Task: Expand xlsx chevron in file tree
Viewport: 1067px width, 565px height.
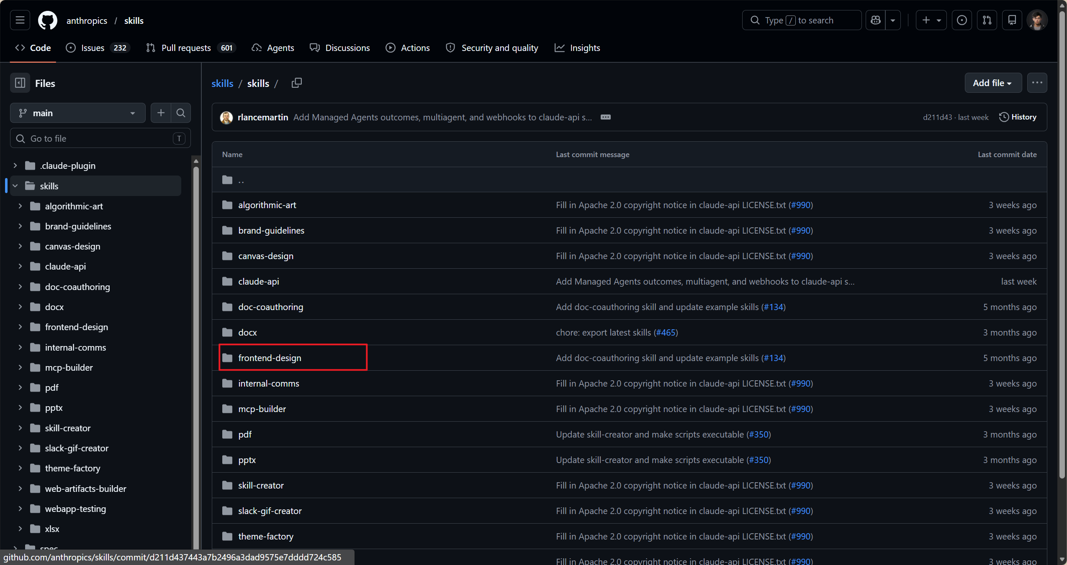Action: 20,529
